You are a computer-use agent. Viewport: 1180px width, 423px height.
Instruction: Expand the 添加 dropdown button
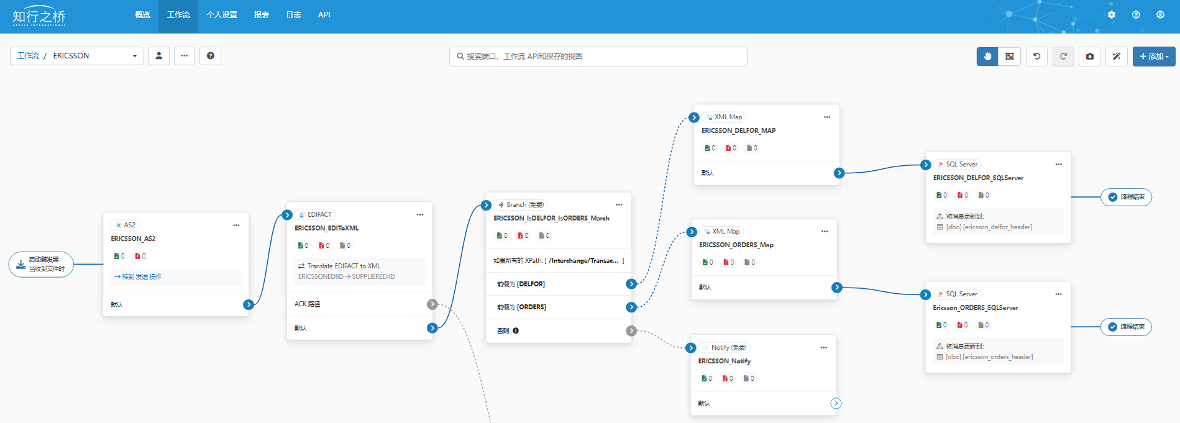tap(1153, 57)
